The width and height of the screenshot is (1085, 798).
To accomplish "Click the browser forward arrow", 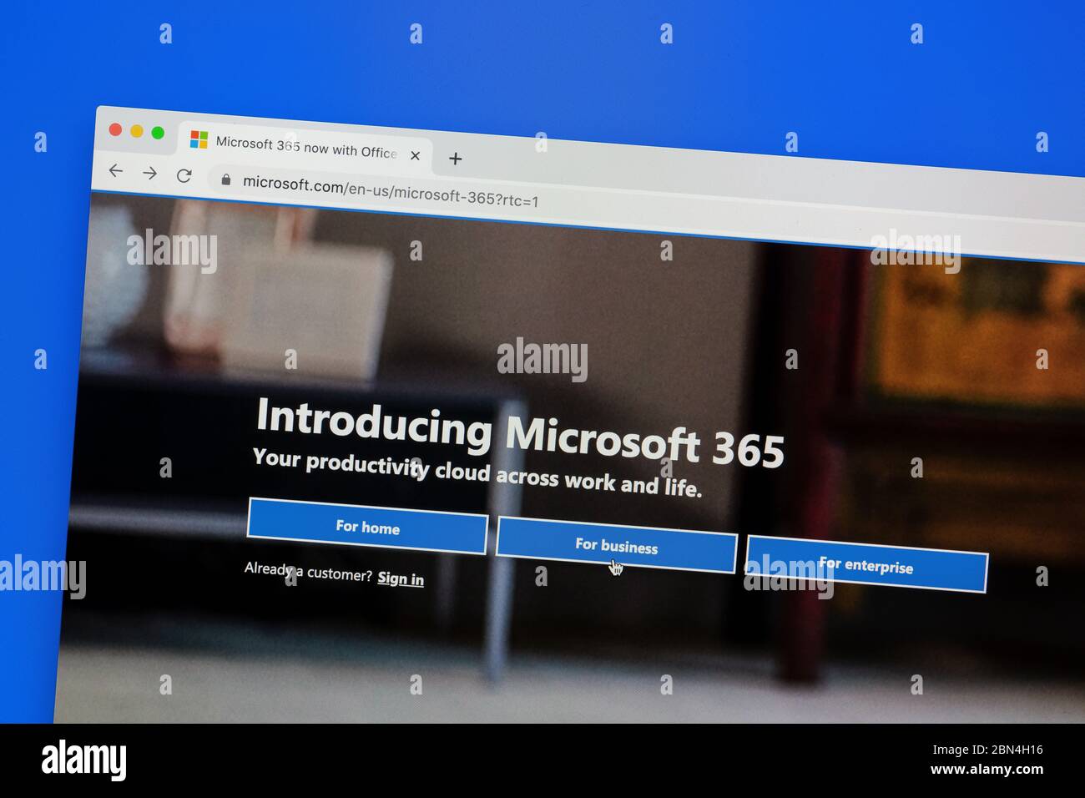I will pyautogui.click(x=149, y=173).
